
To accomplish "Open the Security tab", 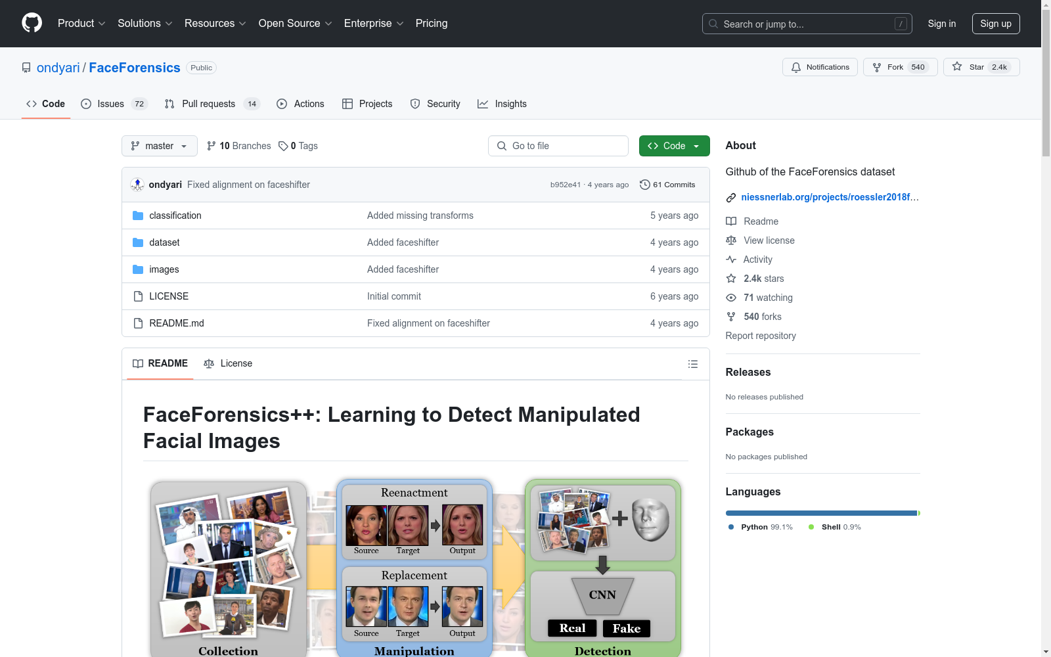I will coord(435,104).
